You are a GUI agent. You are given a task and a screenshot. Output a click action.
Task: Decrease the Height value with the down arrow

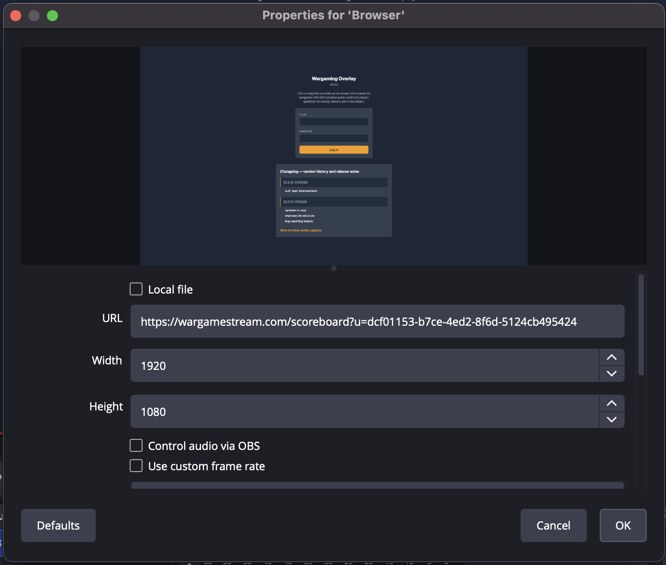(x=611, y=419)
